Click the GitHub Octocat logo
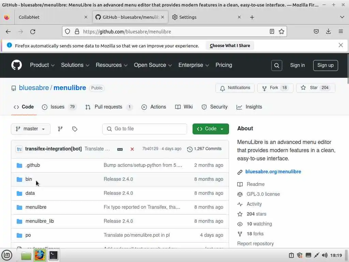Viewport: 349px width, 262px height. point(16,65)
